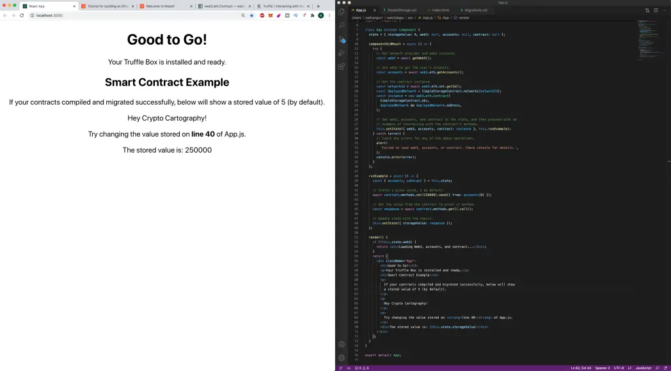
Task: Open a new Chrome tab
Action: (x=318, y=6)
